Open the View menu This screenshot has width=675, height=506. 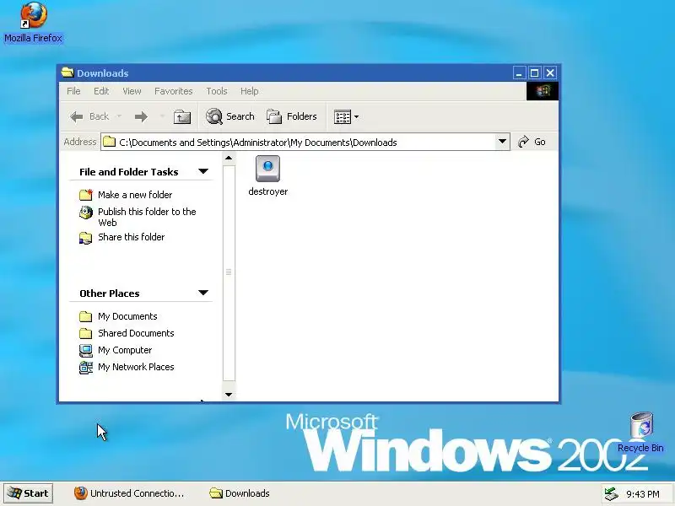pos(132,91)
